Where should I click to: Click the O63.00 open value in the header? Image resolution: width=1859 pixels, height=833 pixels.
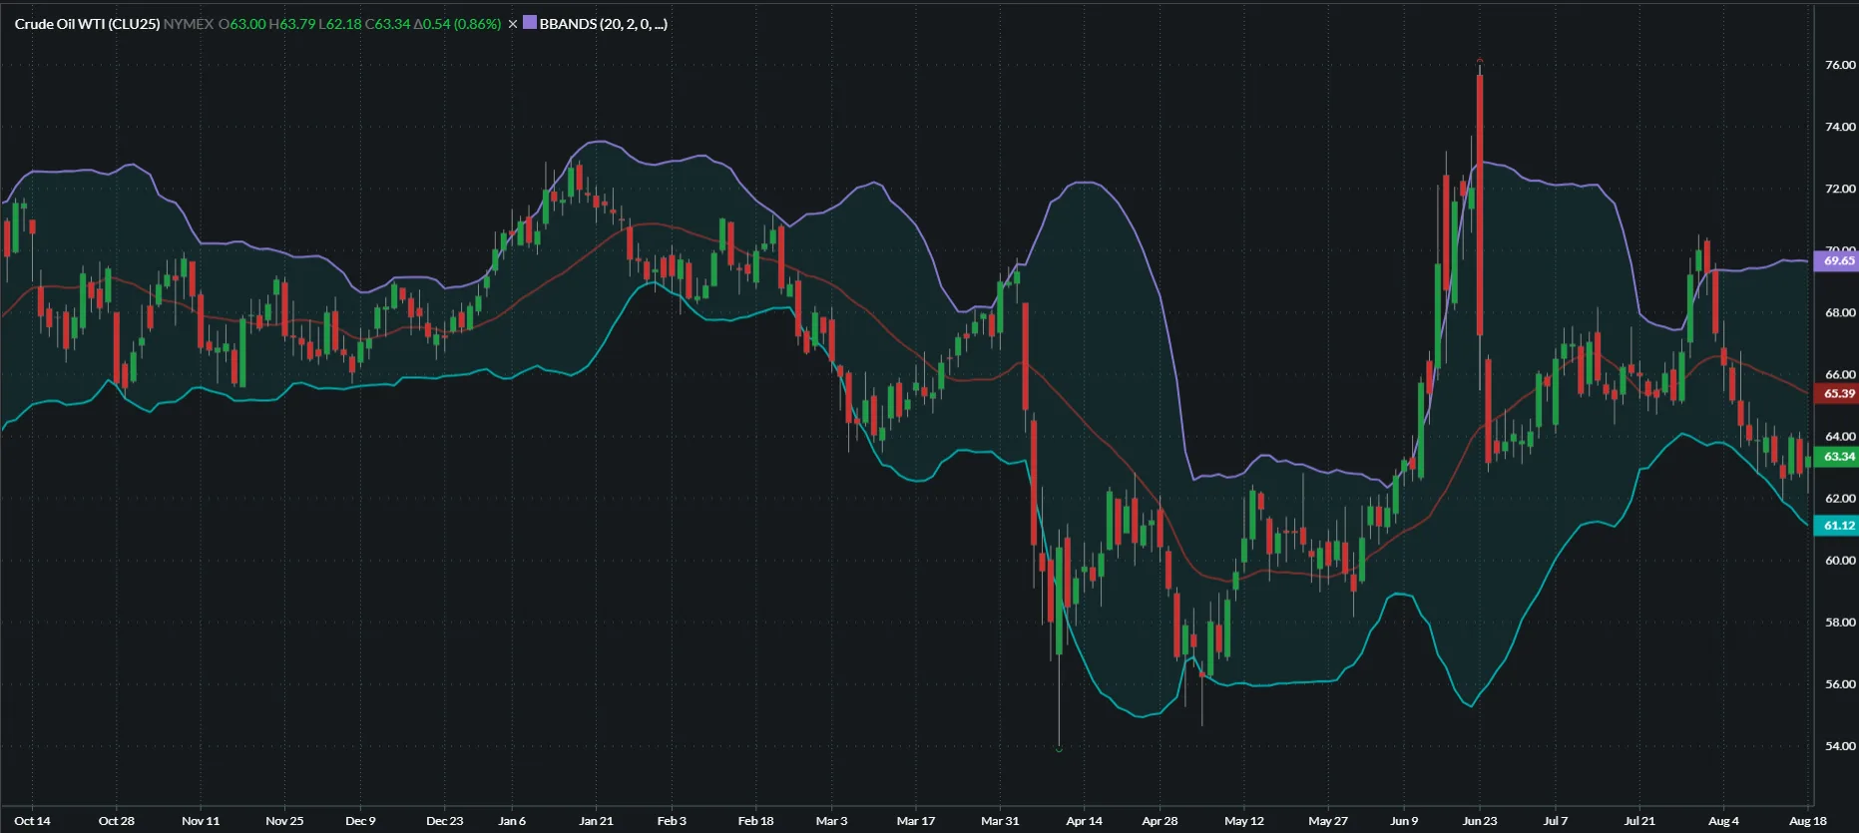(242, 24)
